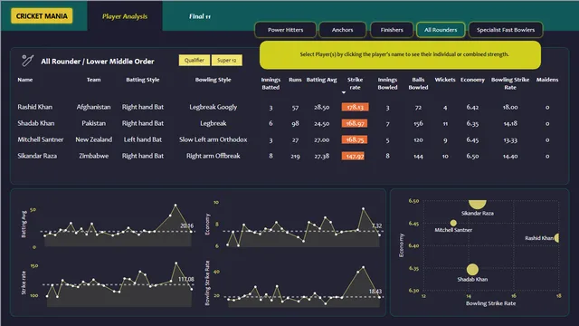The image size is (579, 326).
Task: Click the cricket bat and ball icon
Action: click(28, 61)
